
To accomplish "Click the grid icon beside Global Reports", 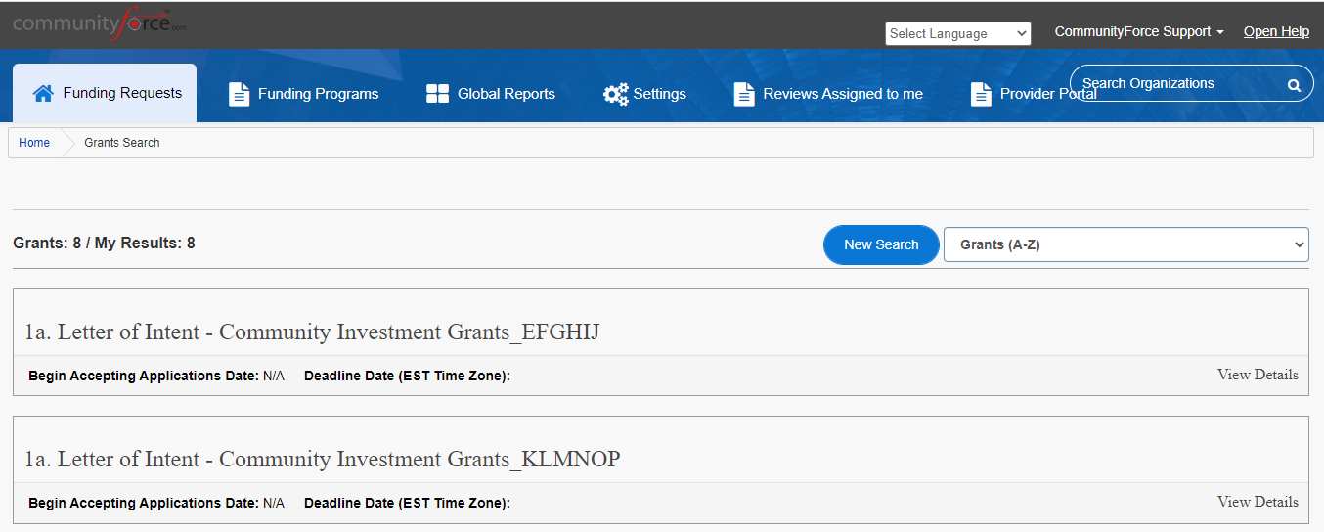I will pos(437,94).
